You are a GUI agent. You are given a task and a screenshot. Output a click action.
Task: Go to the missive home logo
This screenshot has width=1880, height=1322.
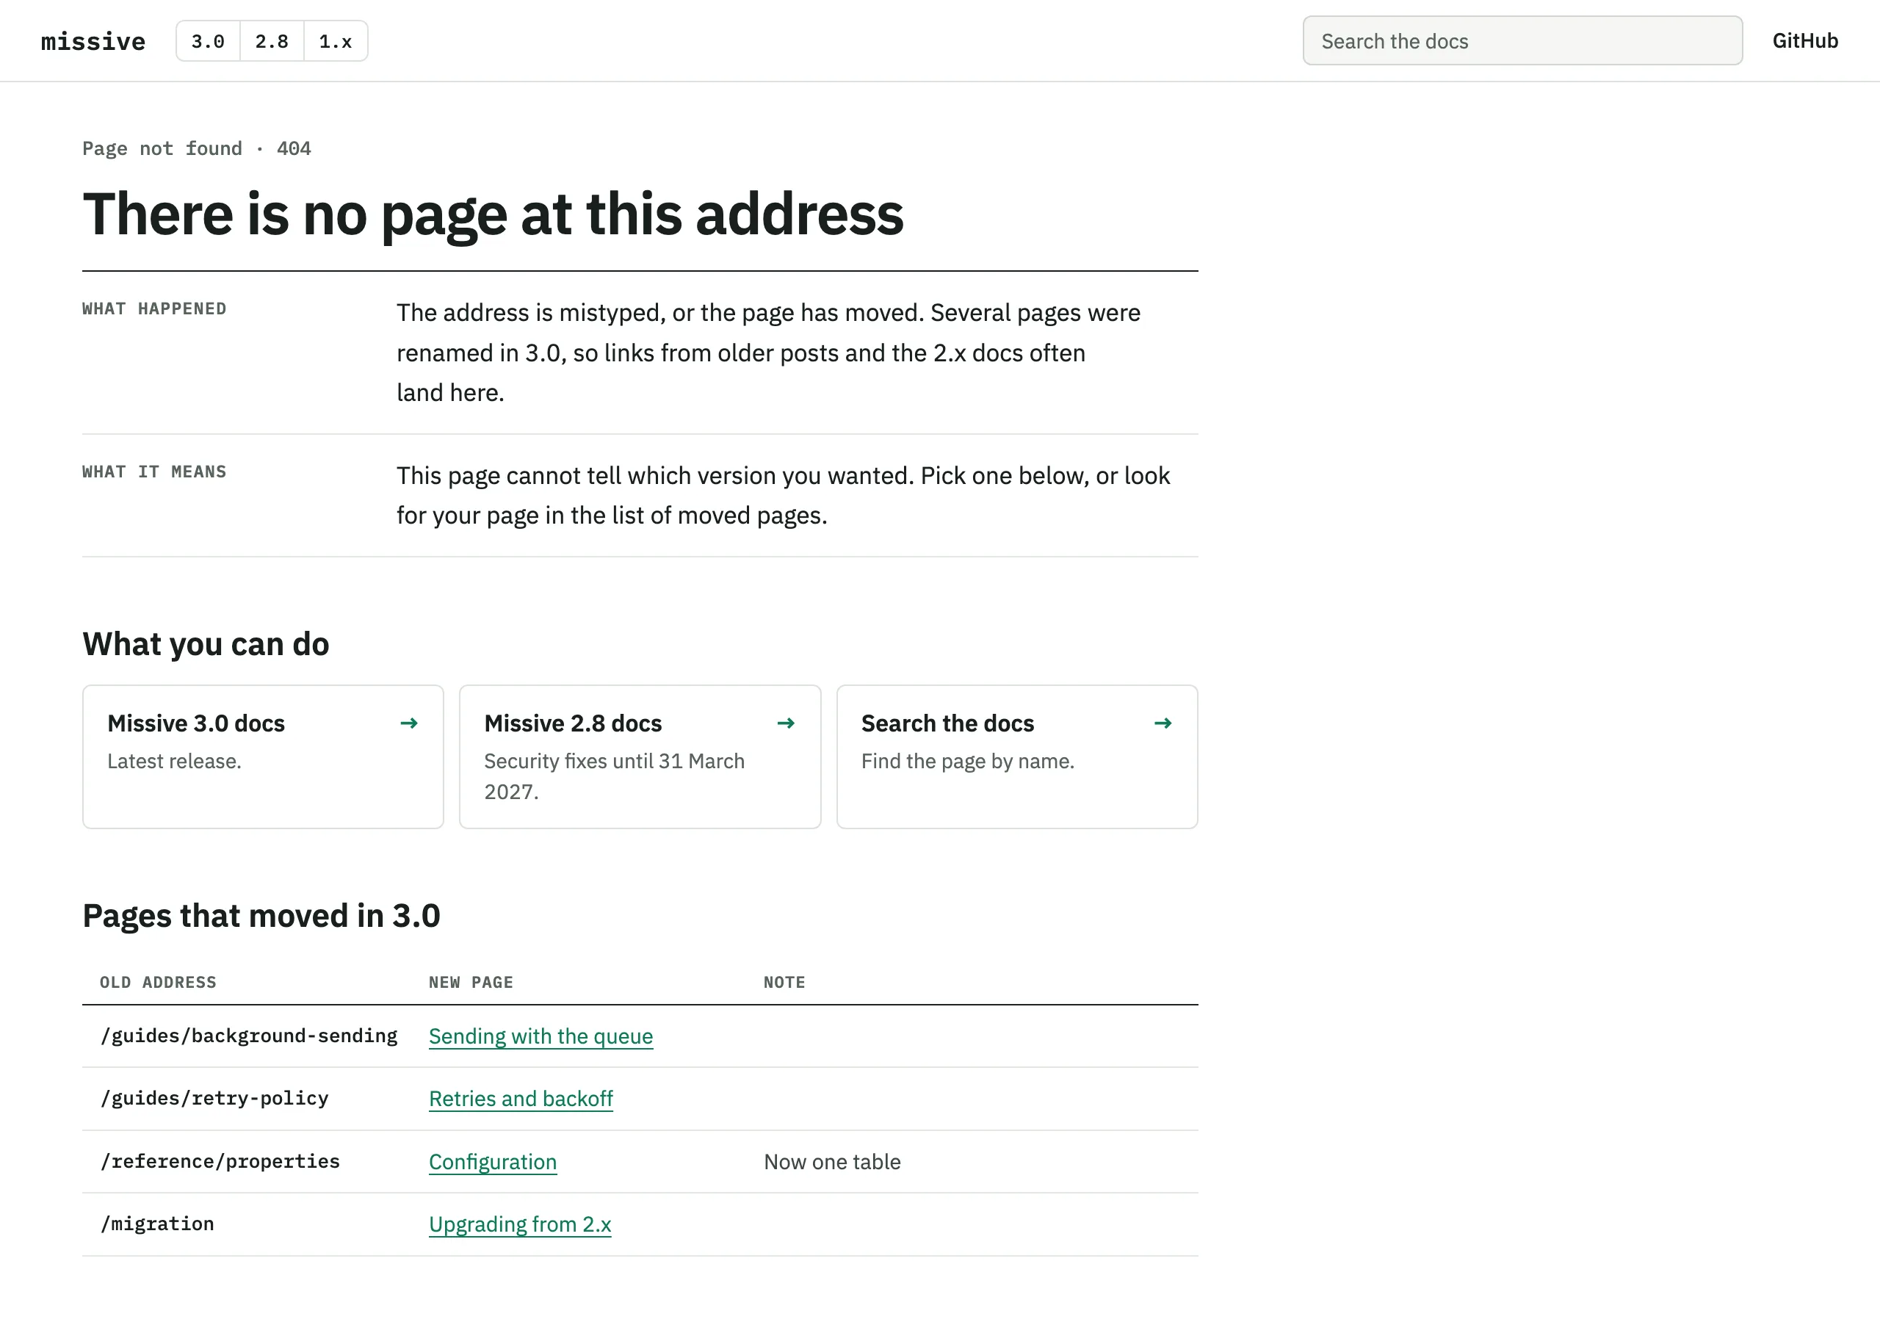pyautogui.click(x=93, y=41)
